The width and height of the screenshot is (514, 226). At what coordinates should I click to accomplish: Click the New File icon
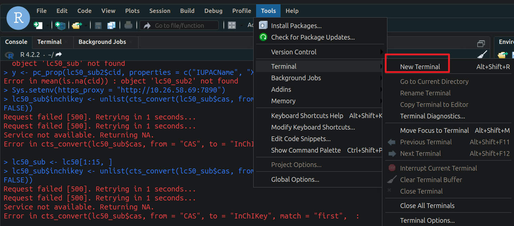(x=37, y=25)
